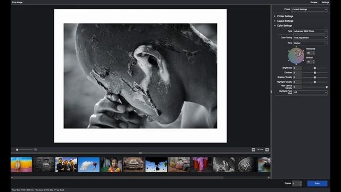Select the white cloud on blue sky thumbnail
341x192 pixels.
click(x=89, y=165)
